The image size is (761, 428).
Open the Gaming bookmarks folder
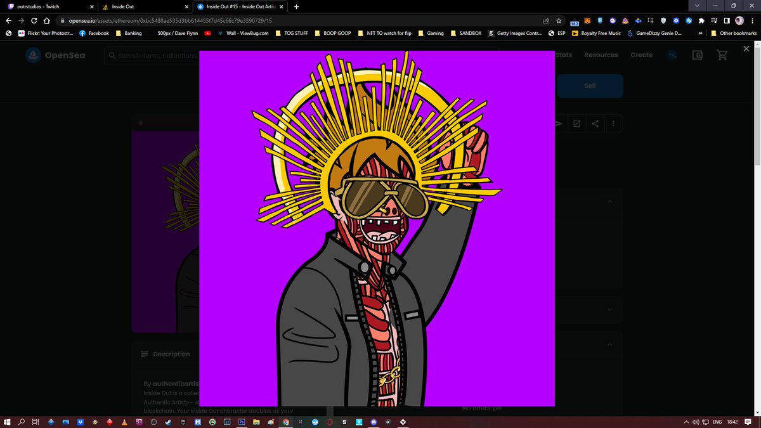[431, 33]
